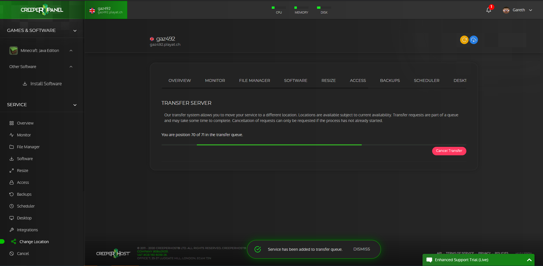The height and width of the screenshot is (266, 543).
Task: Switch to the Backups tab
Action: pyautogui.click(x=390, y=80)
